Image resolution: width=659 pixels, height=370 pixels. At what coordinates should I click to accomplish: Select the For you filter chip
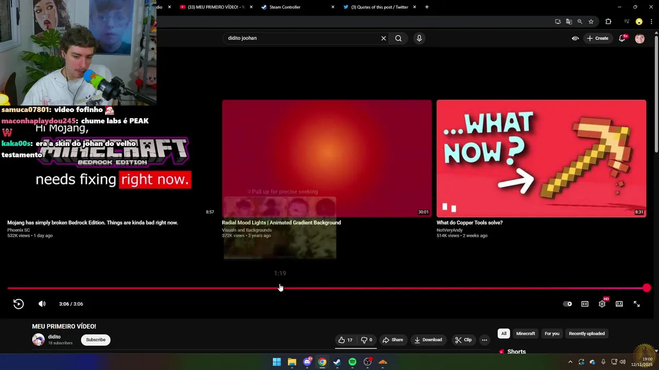tap(552, 334)
